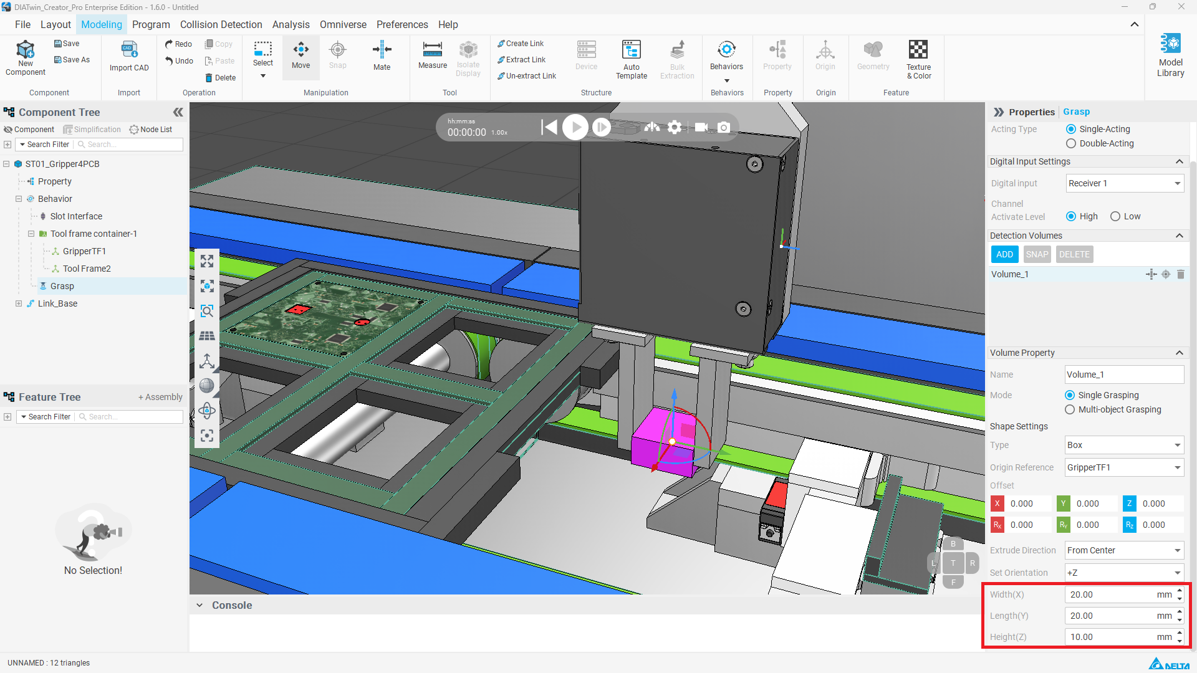
Task: Open the shape Type dropdown
Action: (1124, 445)
